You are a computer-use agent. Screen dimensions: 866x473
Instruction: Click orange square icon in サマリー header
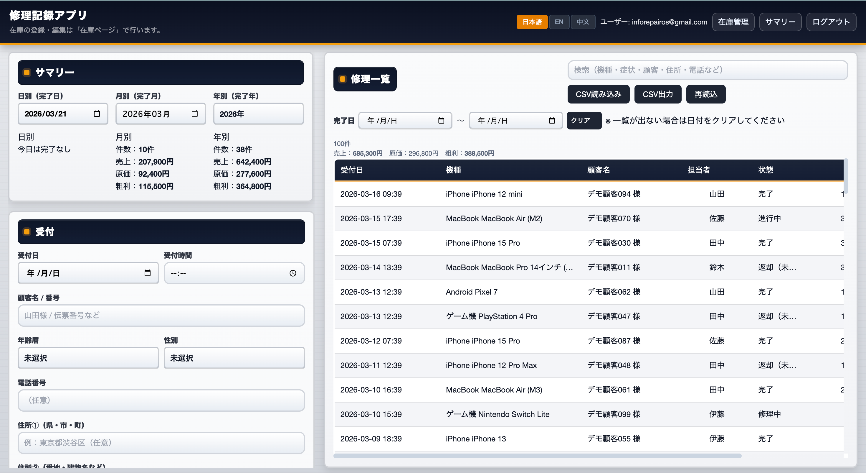(x=27, y=72)
